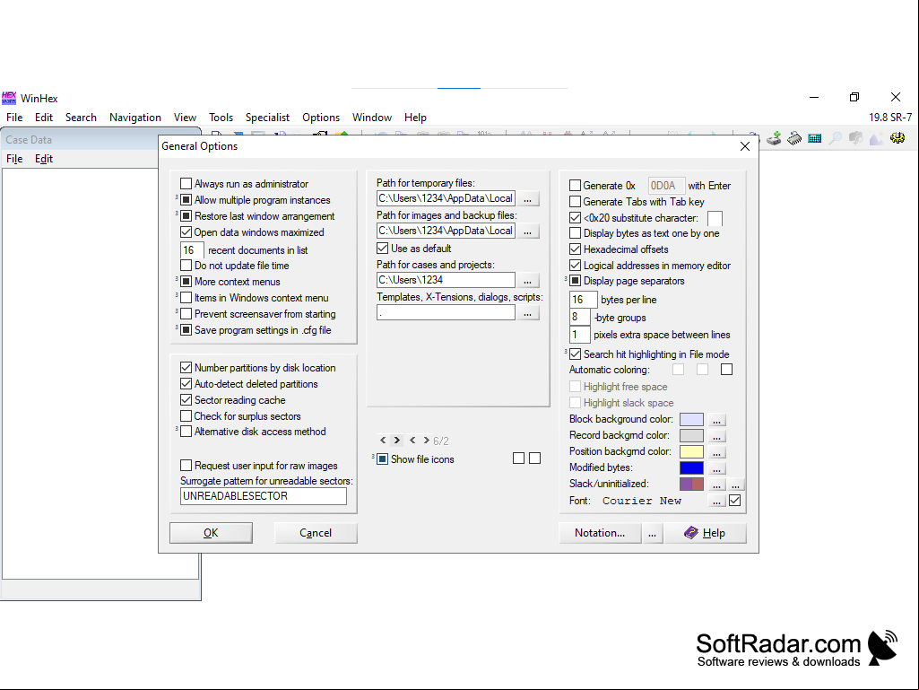Click the General Options gear toolbar icon
Viewport: 919px width, 690px height.
point(897,138)
